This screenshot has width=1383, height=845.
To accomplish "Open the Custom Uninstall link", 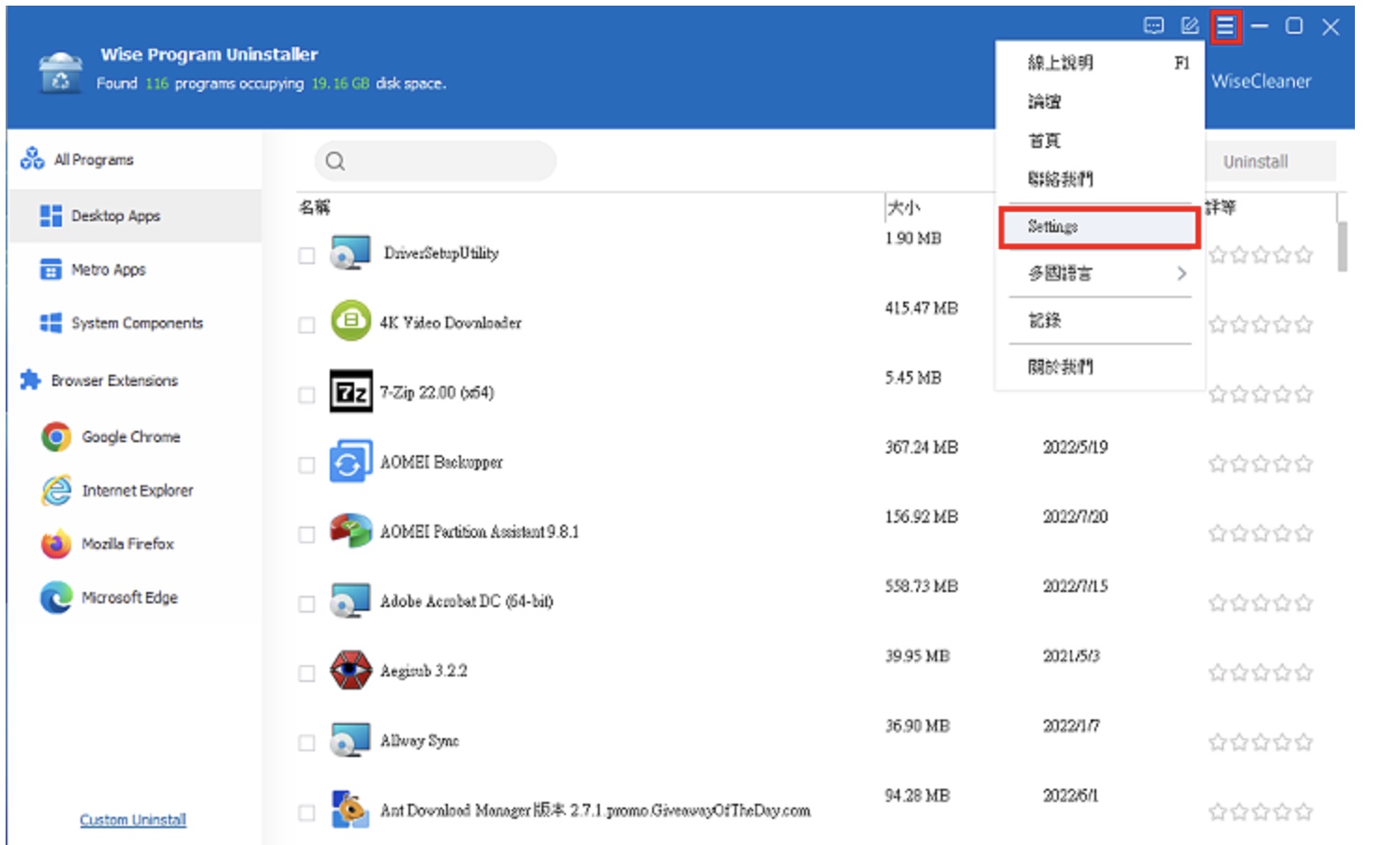I will [x=133, y=820].
